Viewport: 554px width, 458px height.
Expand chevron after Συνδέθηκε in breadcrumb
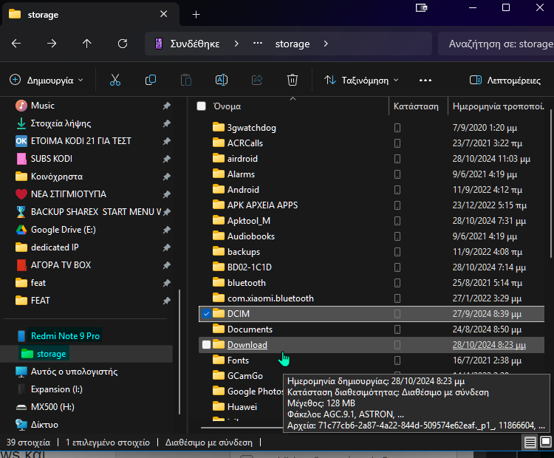[x=236, y=44]
